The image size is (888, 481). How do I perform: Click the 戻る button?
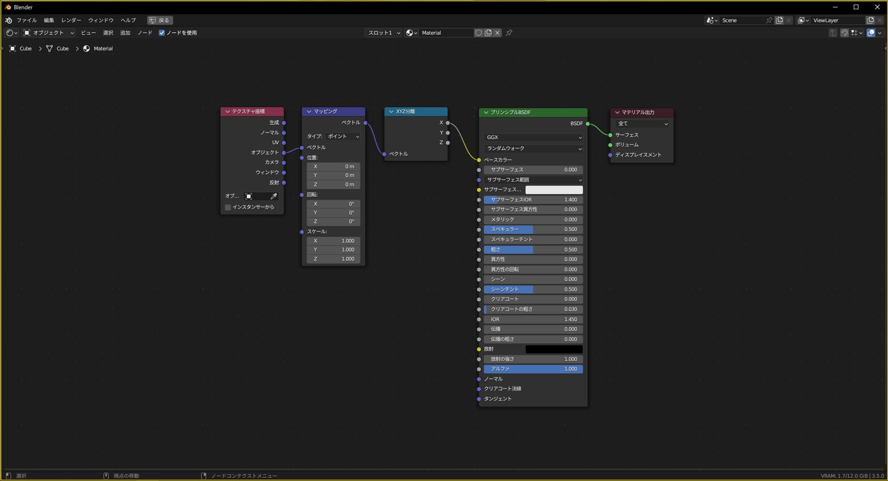pyautogui.click(x=160, y=20)
